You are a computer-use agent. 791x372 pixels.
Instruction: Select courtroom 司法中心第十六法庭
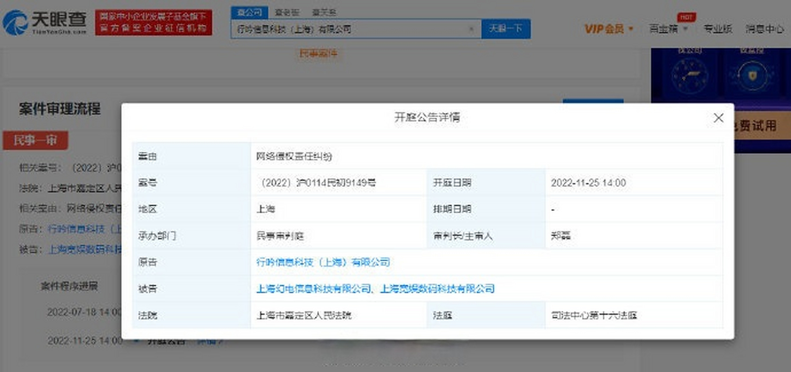(x=594, y=315)
